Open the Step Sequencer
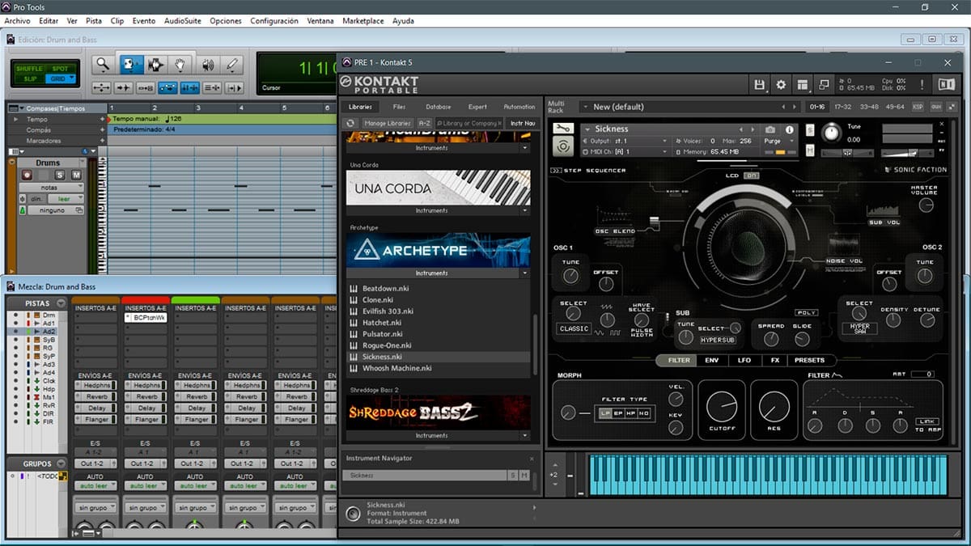971x546 pixels. click(588, 170)
